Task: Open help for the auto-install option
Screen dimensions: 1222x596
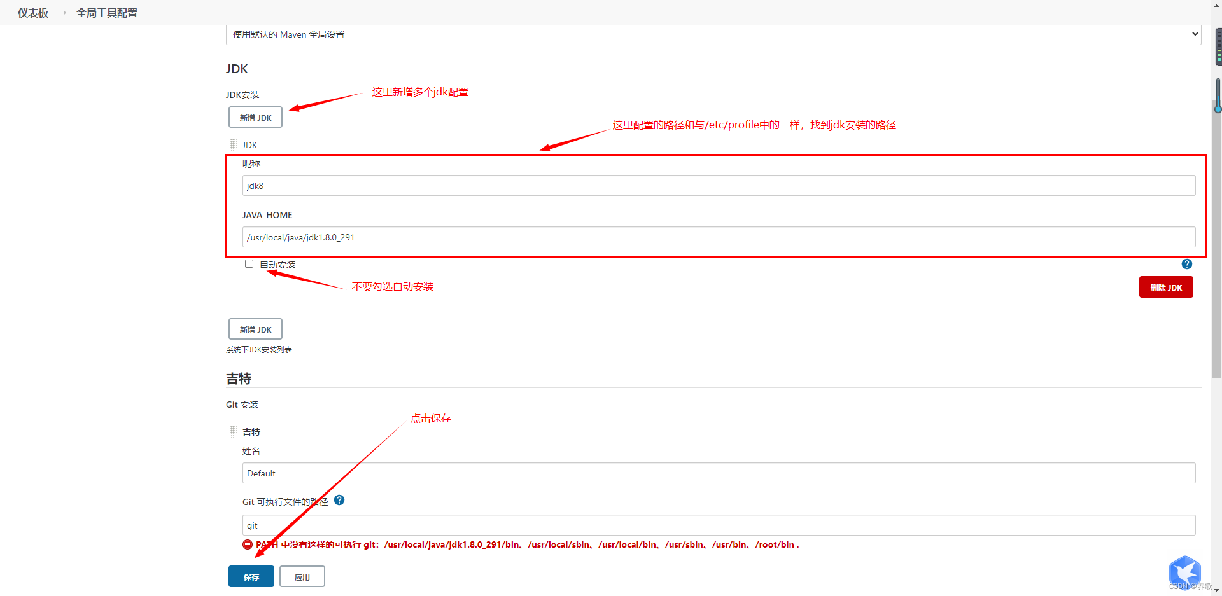Action: (1187, 264)
